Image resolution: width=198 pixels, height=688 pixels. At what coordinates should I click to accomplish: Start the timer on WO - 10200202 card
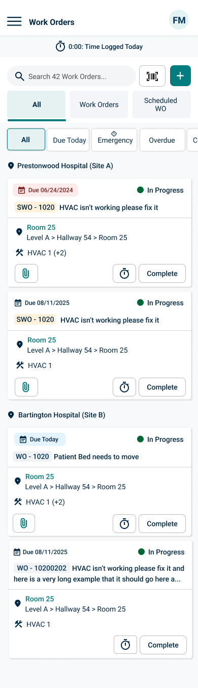[125, 645]
